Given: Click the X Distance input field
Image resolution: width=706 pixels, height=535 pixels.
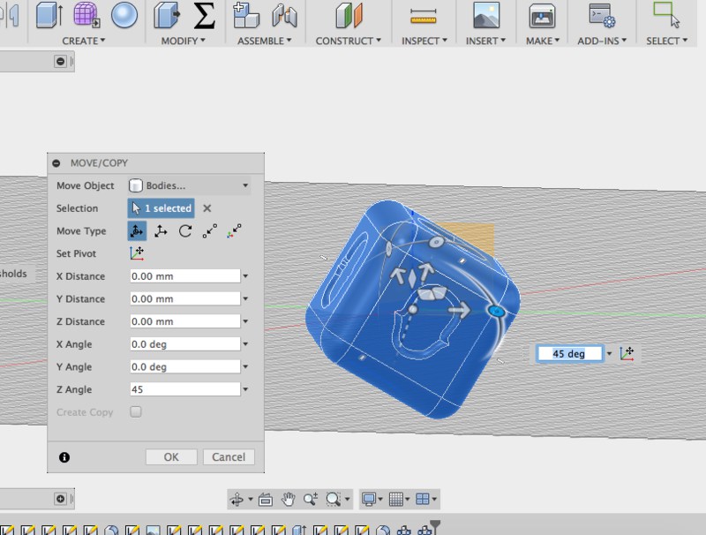Looking at the screenshot, I should 185,276.
